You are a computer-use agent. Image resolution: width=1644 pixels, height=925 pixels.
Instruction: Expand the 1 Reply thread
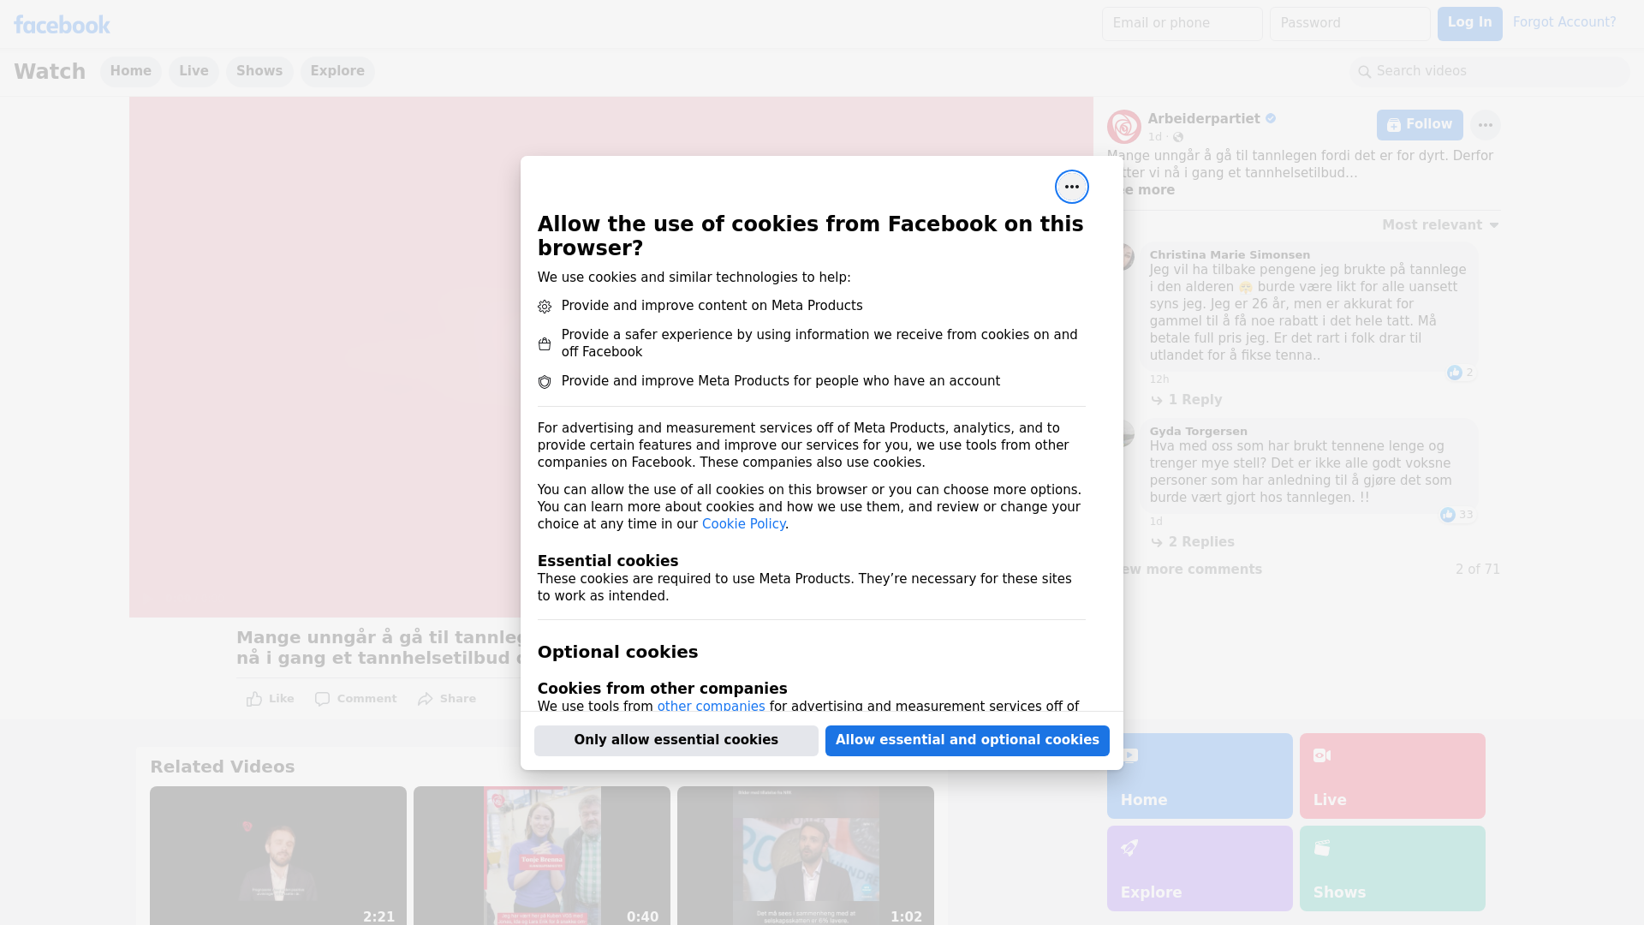pos(1186,400)
